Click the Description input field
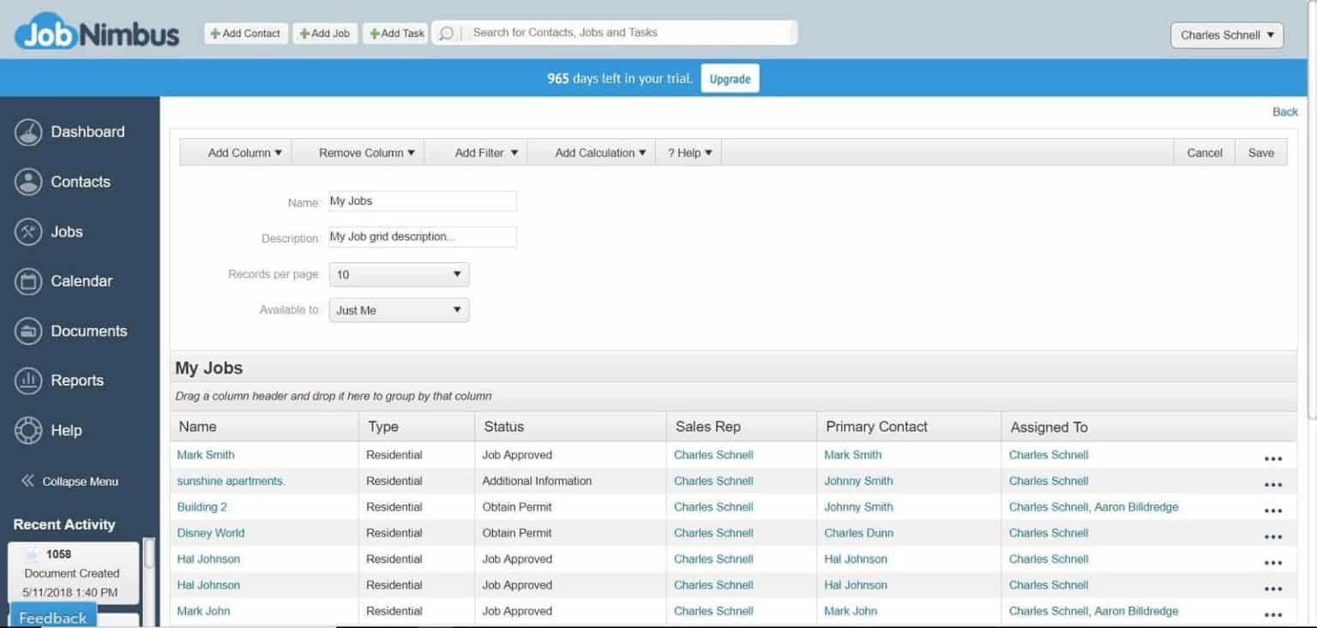 pyautogui.click(x=422, y=236)
